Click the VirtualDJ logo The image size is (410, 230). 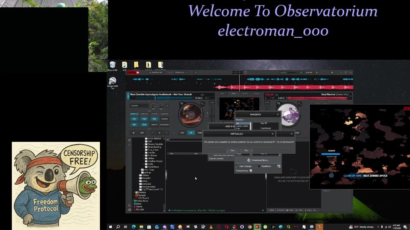133,73
